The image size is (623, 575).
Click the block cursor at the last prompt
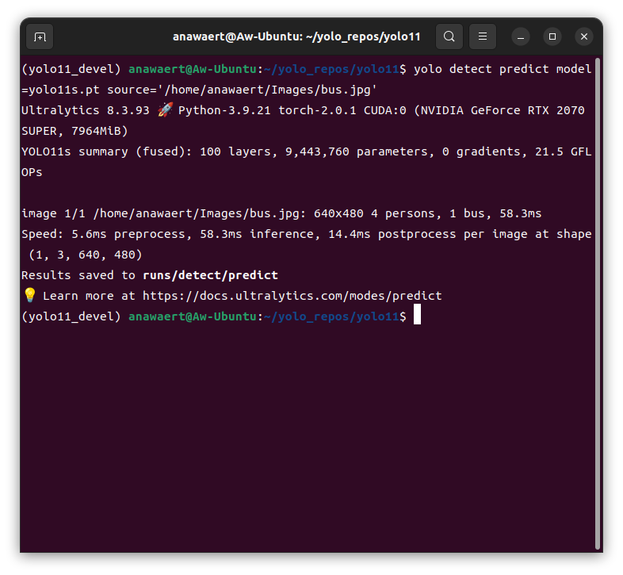coord(417,316)
